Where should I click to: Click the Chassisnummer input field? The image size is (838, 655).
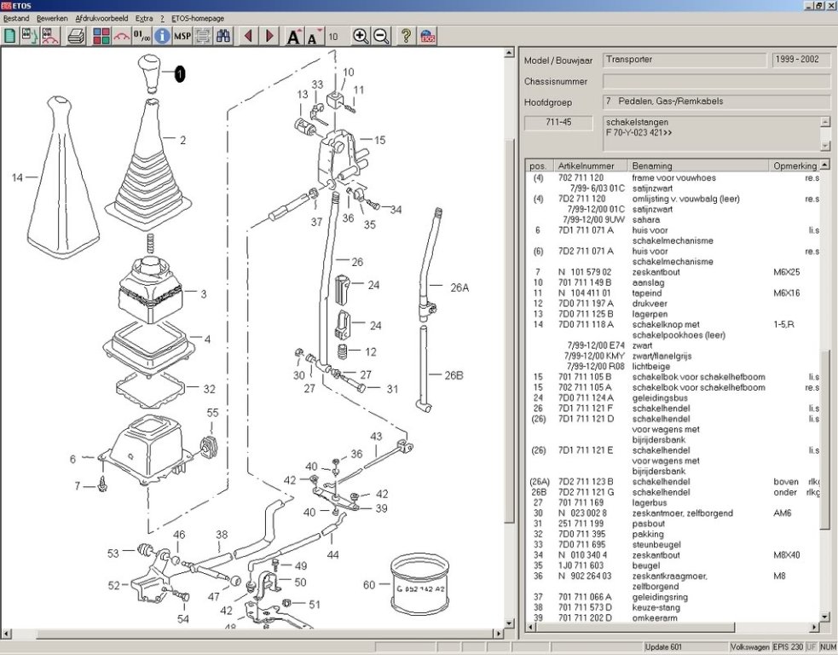716,81
